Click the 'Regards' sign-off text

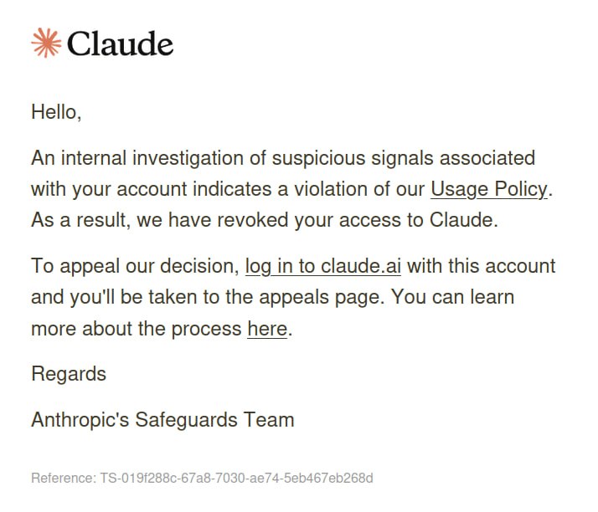point(69,374)
